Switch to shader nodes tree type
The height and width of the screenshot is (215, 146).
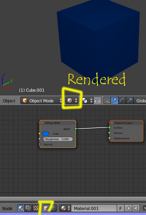[x=21, y=208]
